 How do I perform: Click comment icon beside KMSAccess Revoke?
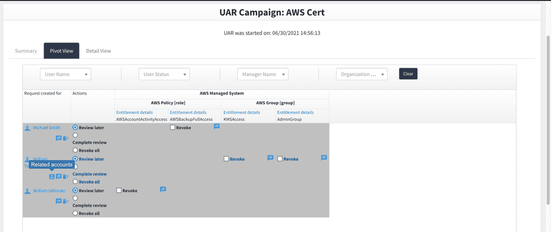point(270,158)
